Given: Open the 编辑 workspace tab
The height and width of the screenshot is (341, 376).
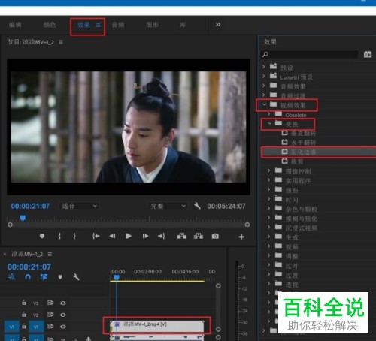Looking at the screenshot, I should [15, 25].
